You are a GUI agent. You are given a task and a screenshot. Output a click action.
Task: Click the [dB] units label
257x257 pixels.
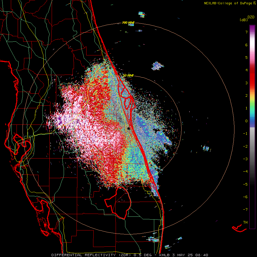point(244,20)
